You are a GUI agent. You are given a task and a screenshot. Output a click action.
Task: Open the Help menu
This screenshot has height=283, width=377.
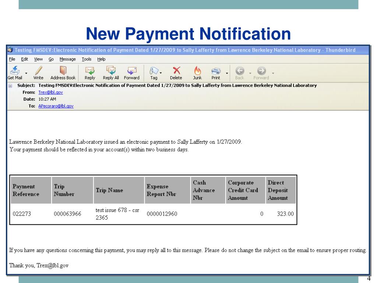[101, 59]
